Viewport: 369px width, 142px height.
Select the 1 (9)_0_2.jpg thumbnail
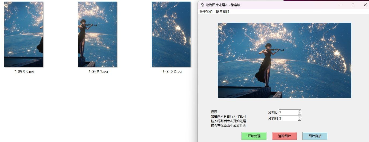click(171, 34)
